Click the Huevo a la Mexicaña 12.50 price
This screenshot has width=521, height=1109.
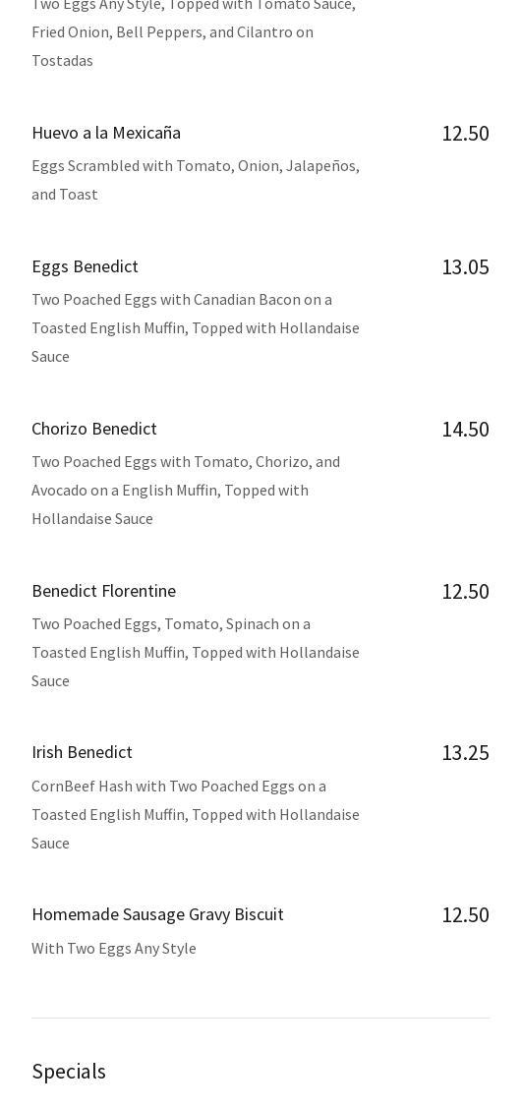tap(465, 133)
